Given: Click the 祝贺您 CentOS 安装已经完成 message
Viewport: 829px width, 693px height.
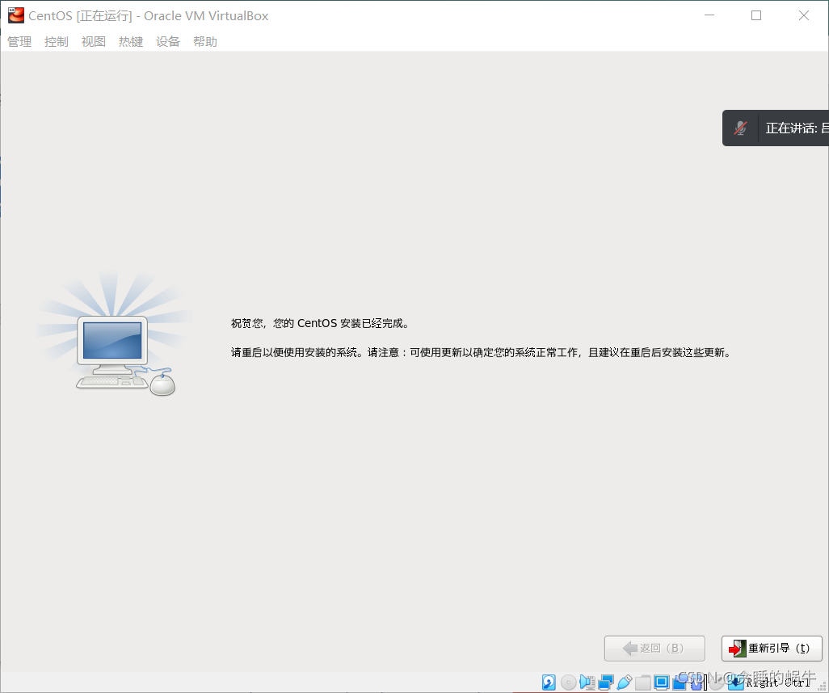Looking at the screenshot, I should (320, 323).
